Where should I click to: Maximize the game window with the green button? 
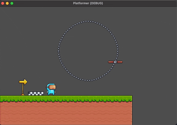(x=12, y=3)
